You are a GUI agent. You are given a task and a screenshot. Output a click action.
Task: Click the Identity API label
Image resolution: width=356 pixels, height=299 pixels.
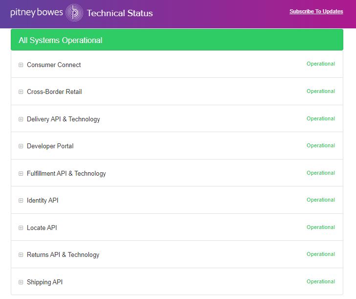(x=43, y=201)
